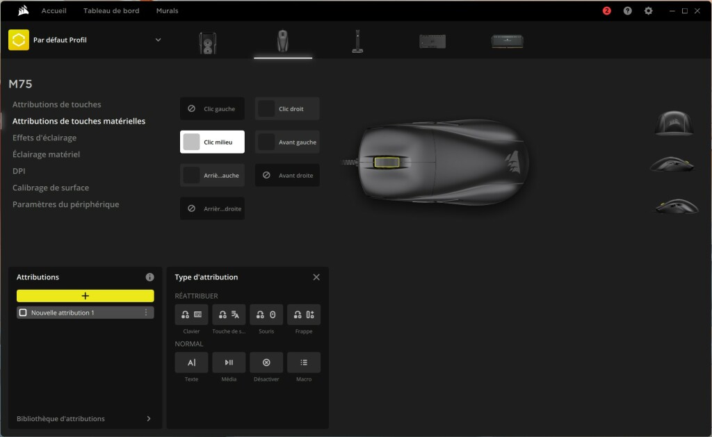Open the Macro assignment type
Image resolution: width=712 pixels, height=437 pixels.
(304, 362)
